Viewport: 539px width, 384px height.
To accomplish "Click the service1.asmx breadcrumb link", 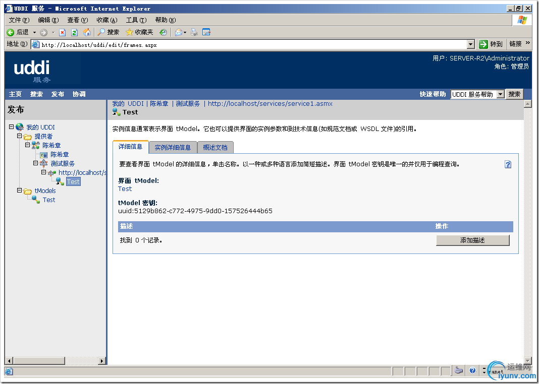I will [x=270, y=104].
